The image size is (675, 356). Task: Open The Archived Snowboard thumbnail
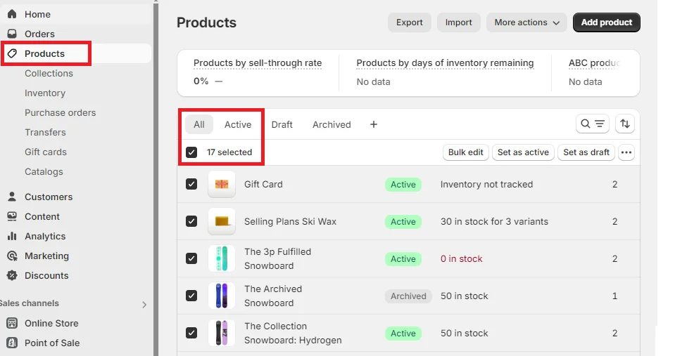tap(222, 296)
